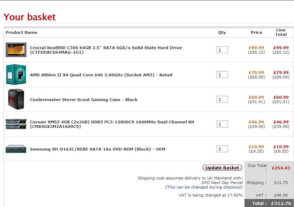Viewport: 294px width, 207px height.
Task: Focus the quantity field for Crucial RealSSD
Action: coord(222,50)
